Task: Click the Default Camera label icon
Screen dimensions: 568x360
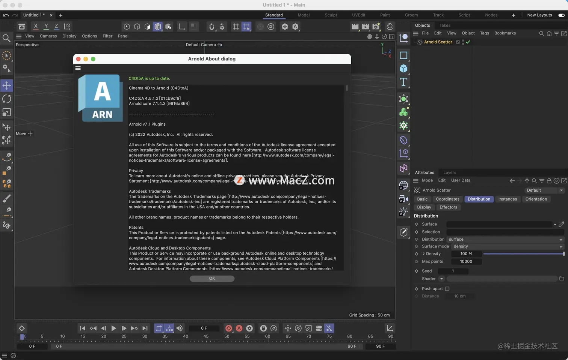Action: click(220, 45)
